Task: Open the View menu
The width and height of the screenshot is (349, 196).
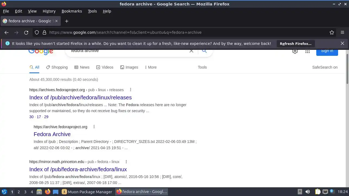Action: point(32,11)
